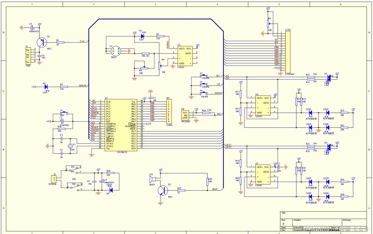Select resistor R10 4.7K on the DQ line
The image size is (373, 234).
[206, 113]
